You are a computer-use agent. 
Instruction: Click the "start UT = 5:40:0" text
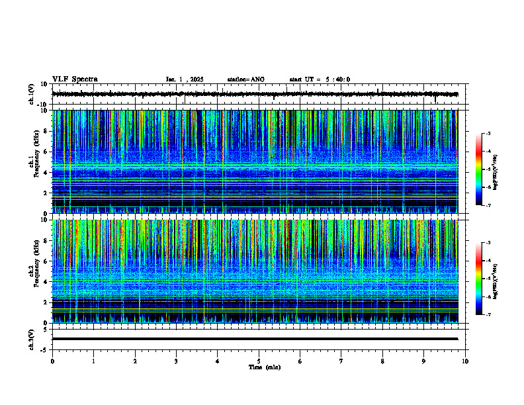tap(320, 79)
